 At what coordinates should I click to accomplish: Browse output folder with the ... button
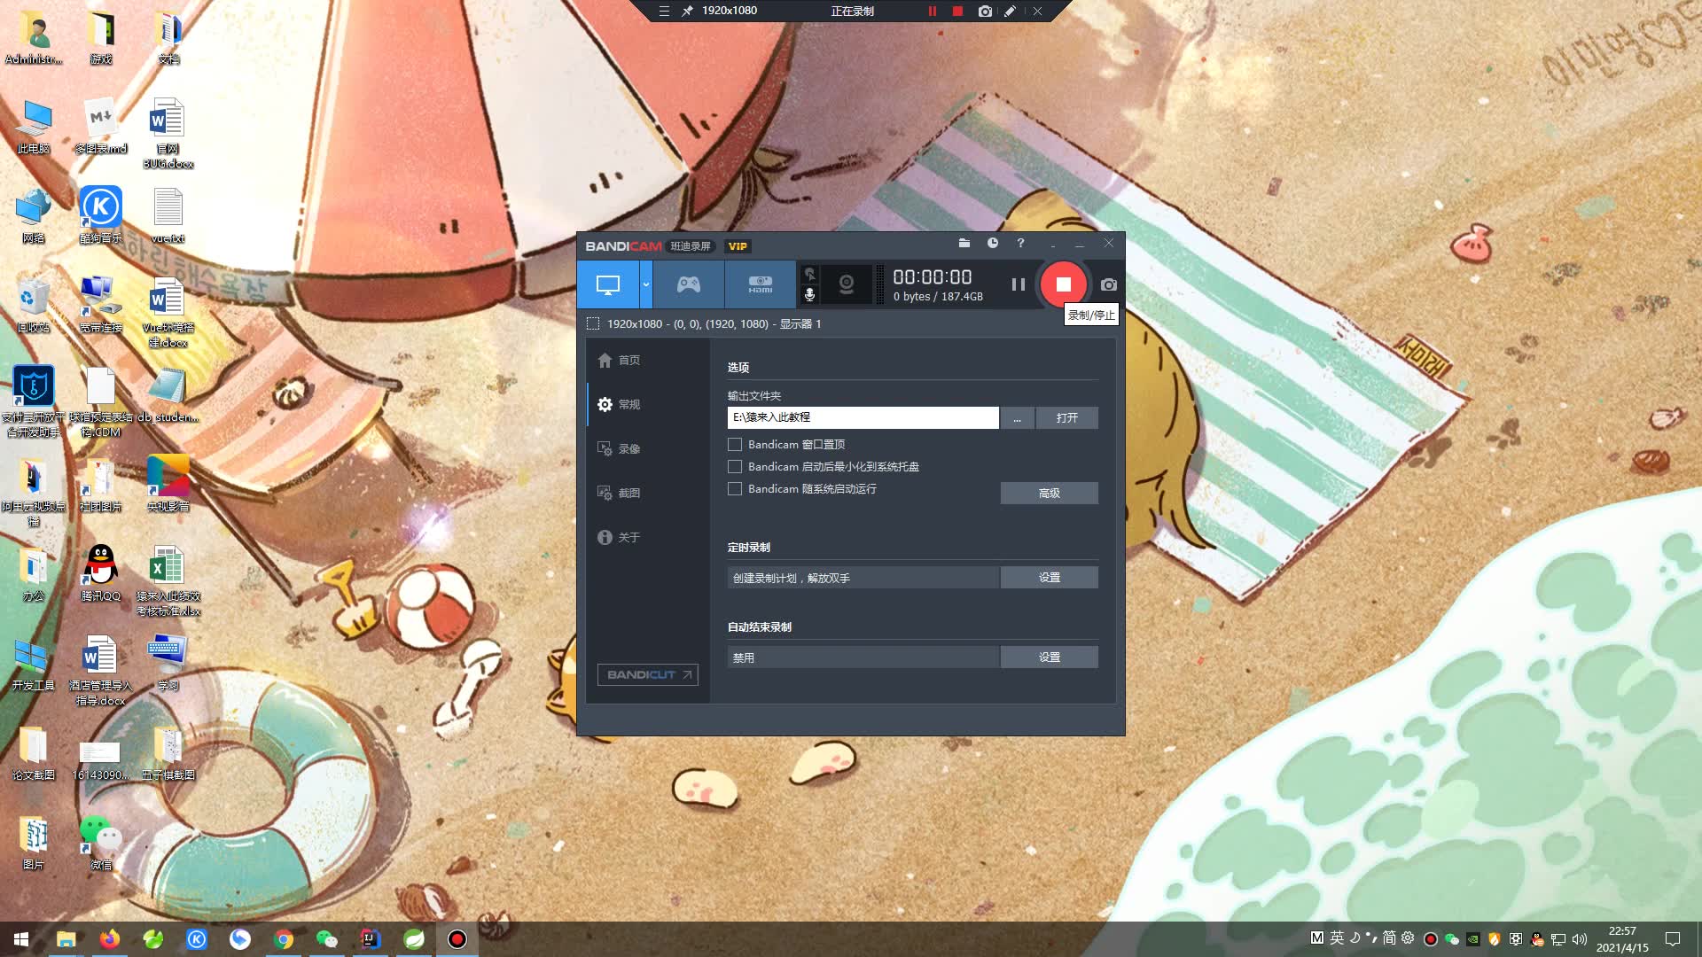coord(1017,418)
